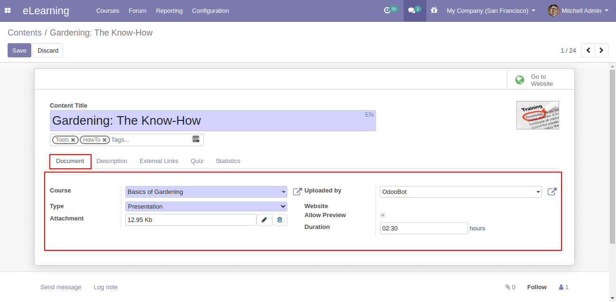616x302 pixels.
Task: Open the Configuration menu
Action: pyautogui.click(x=211, y=10)
